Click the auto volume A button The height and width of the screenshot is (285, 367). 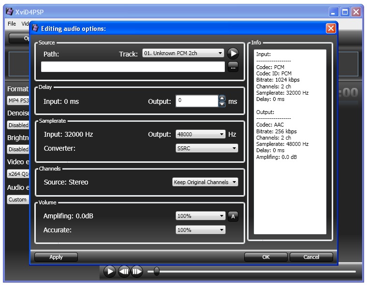click(x=233, y=216)
